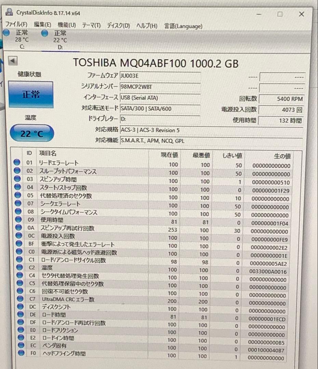Viewport: 318px width, 369px height.
Task: Click status circle for attribute C5 row
Action: pos(20,283)
